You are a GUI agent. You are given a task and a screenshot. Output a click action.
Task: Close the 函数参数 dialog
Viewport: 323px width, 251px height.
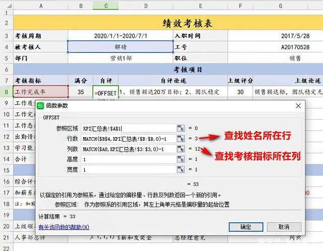298,106
